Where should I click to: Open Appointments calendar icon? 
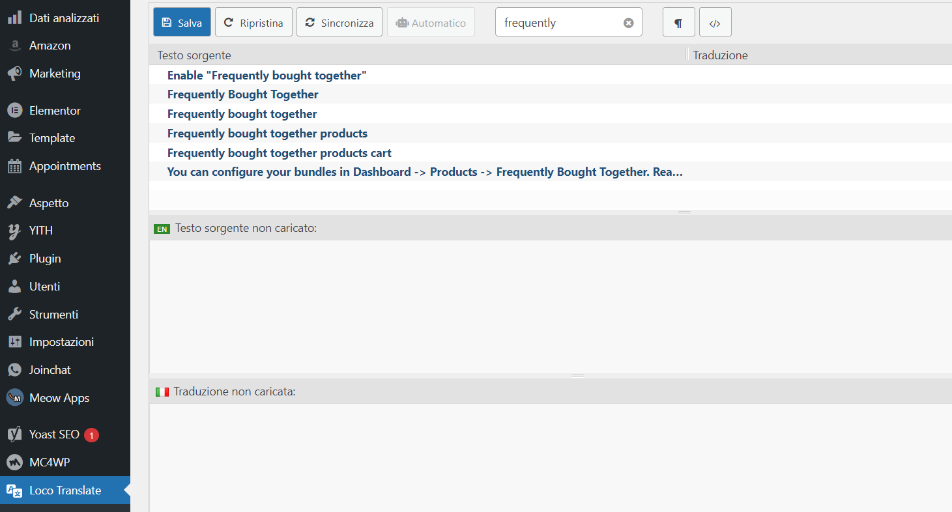(14, 166)
